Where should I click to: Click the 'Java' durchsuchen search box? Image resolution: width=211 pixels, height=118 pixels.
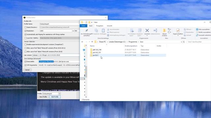coord(199,42)
